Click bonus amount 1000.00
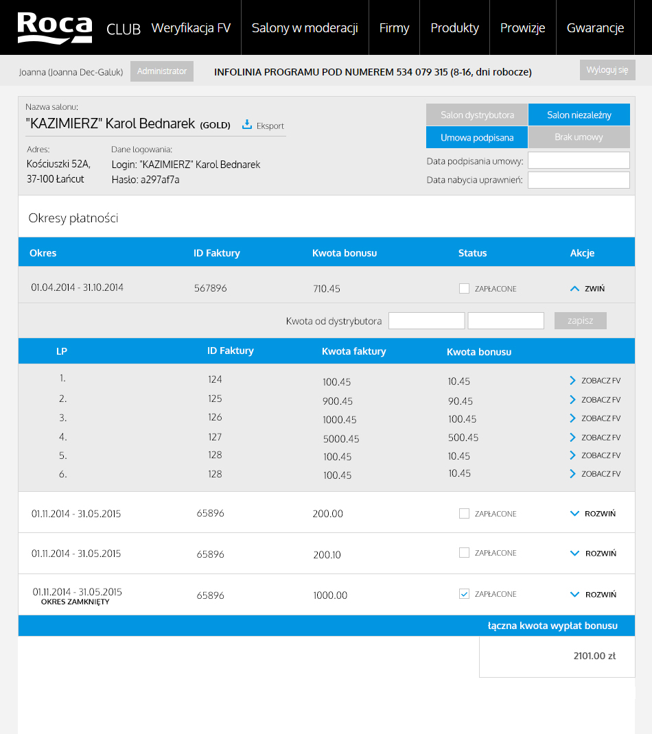Image resolution: width=652 pixels, height=734 pixels. (330, 595)
